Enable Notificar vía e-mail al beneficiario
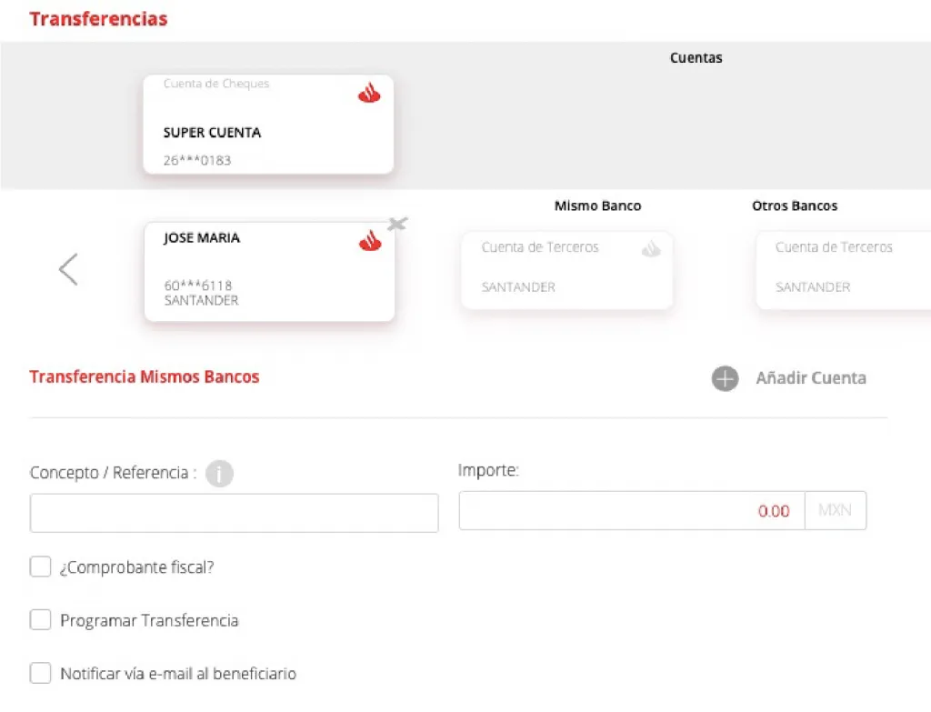Screen dimensions: 931x712 (40, 673)
